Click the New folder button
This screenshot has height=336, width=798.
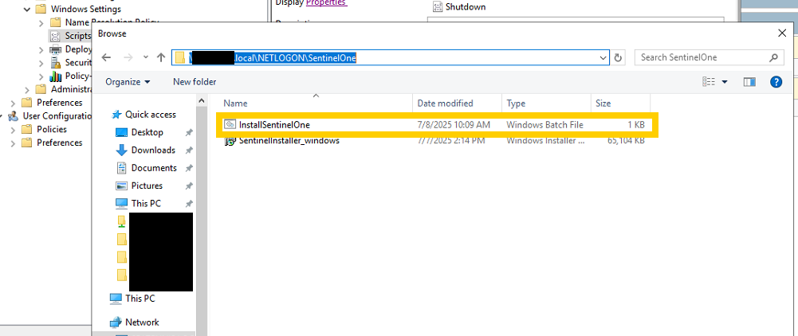click(x=194, y=82)
